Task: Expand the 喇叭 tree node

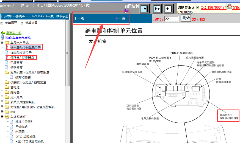Action: [2, 112]
